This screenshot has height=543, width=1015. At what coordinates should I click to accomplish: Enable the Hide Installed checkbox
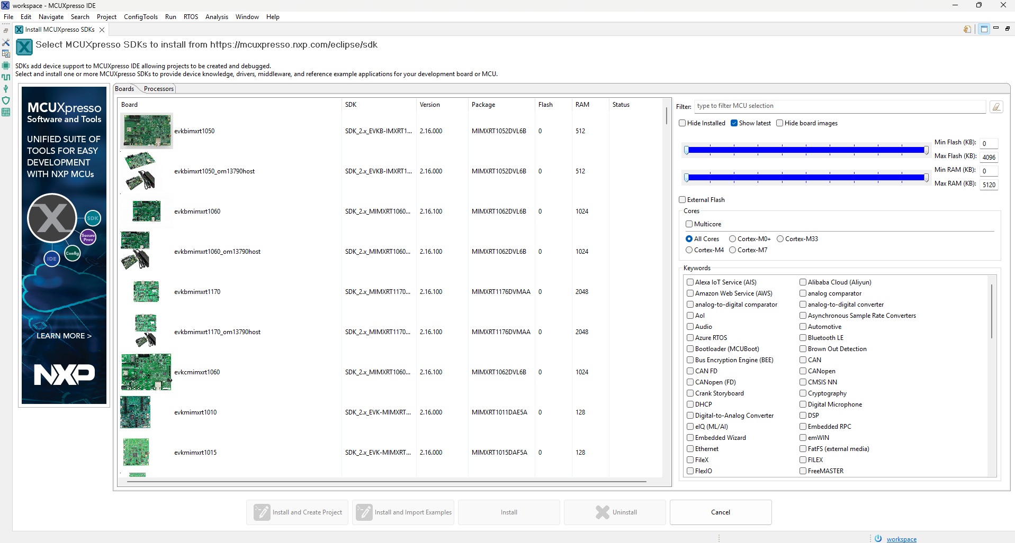(682, 123)
